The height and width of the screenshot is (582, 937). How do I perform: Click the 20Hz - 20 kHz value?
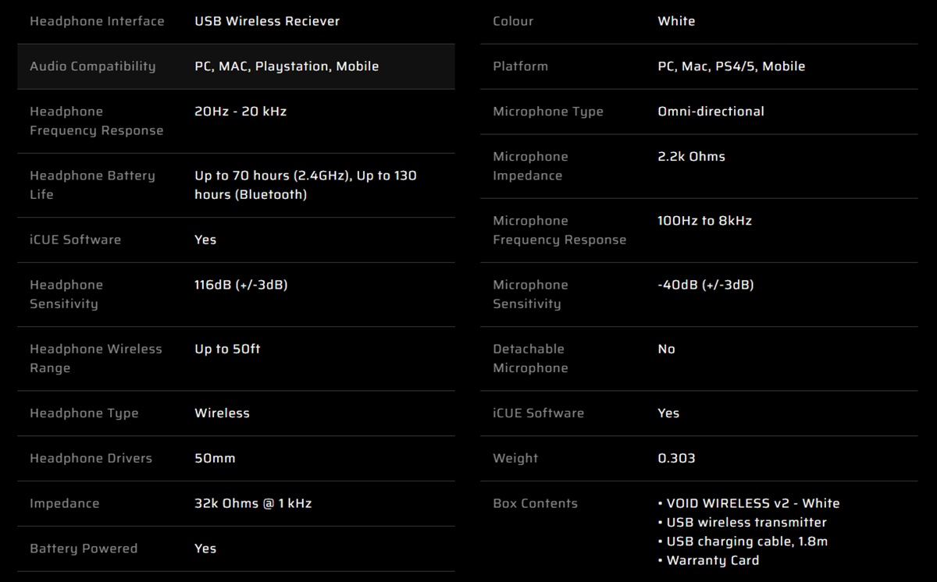pos(240,112)
